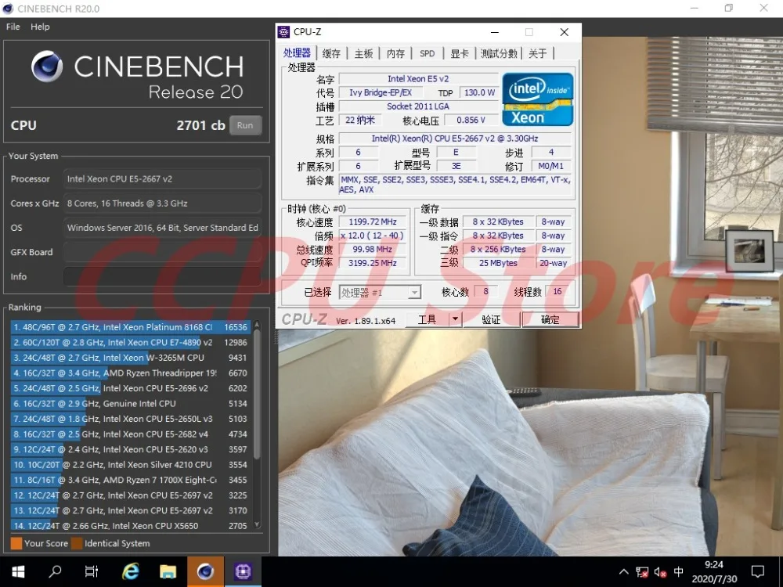
Task: Switch to the 内存 tab in CPU-Z
Action: (x=395, y=53)
